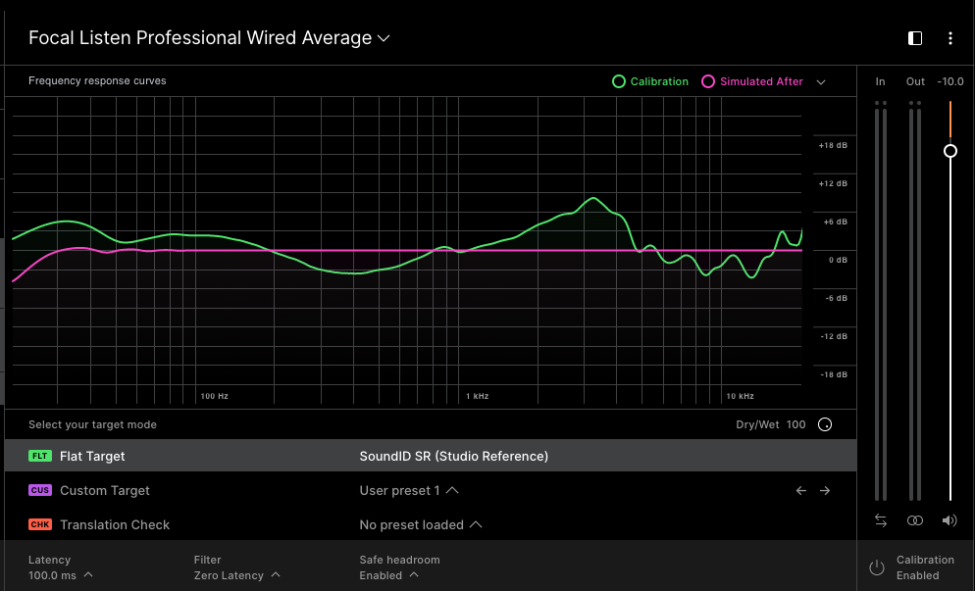Screen dimensions: 975x591
Task: Select the Translation Check mode
Action: point(114,524)
